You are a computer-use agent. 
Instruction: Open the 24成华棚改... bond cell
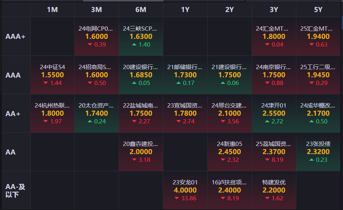318,113
